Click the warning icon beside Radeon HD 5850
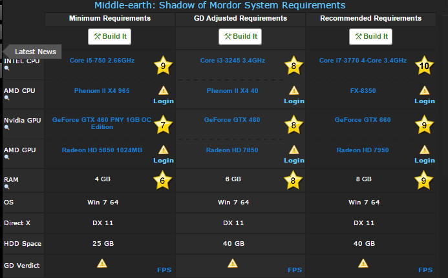Screen dimensions: 448x278 tap(164, 150)
